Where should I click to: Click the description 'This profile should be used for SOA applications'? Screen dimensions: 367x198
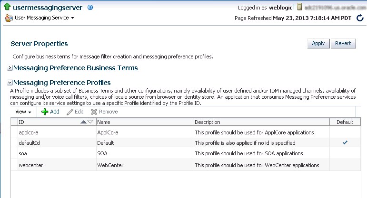[x=249, y=153]
